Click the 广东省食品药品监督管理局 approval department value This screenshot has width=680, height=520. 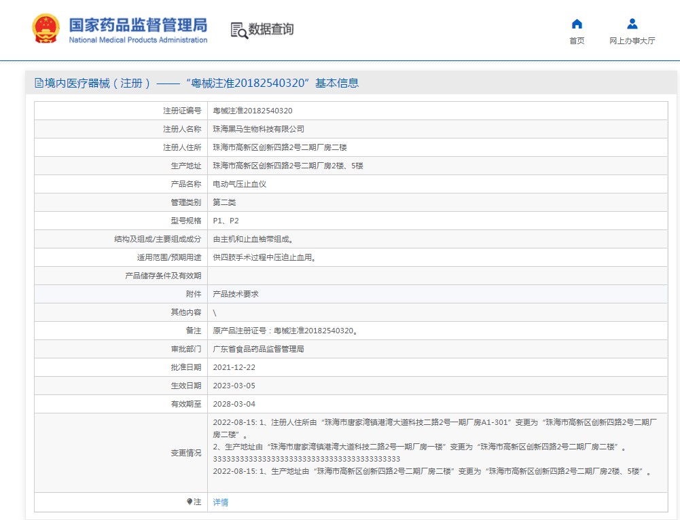coord(259,349)
